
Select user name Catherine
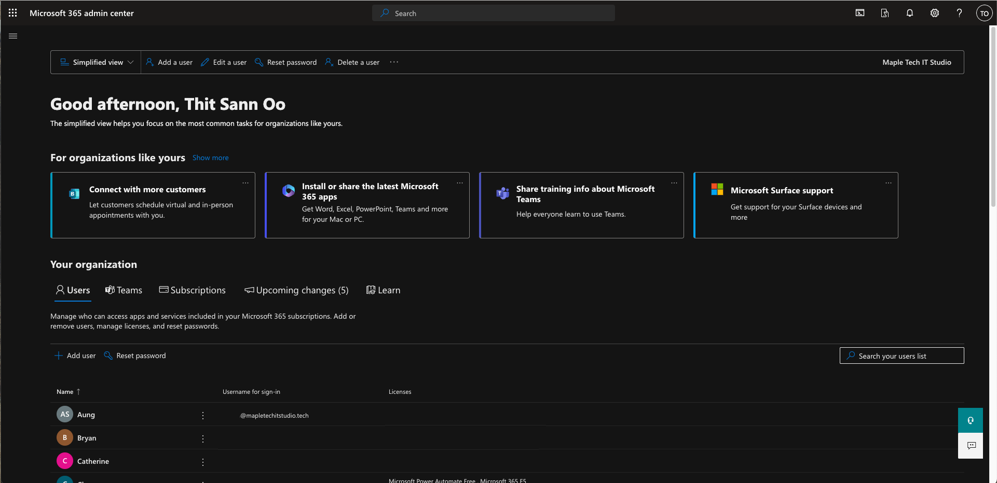[x=93, y=461]
